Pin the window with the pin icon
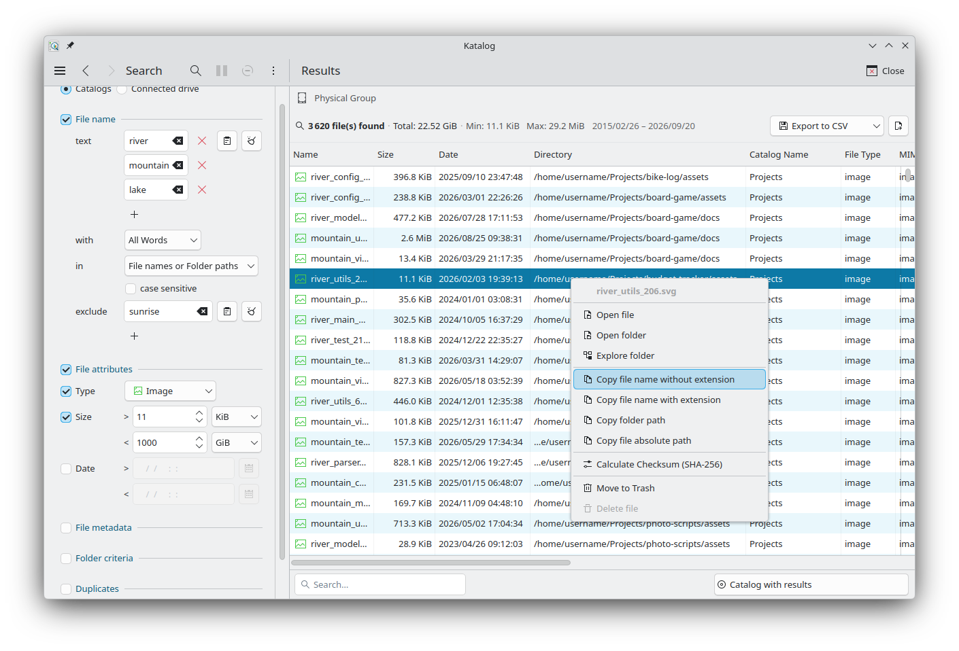Viewport: 959px width, 651px height. pyautogui.click(x=70, y=46)
